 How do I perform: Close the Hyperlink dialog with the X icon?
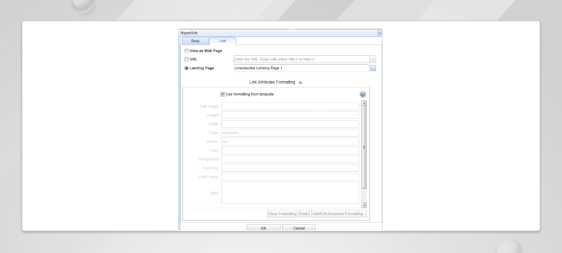pos(379,33)
